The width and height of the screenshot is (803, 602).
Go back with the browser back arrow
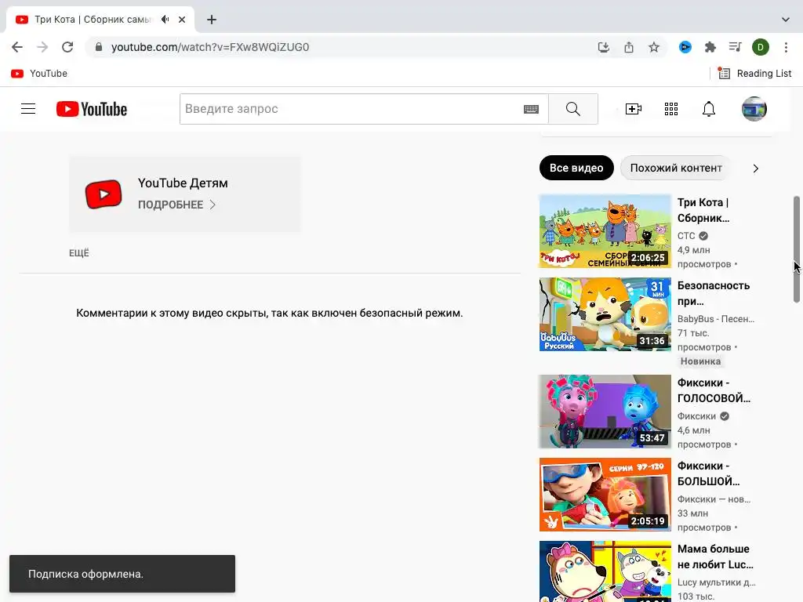[17, 47]
